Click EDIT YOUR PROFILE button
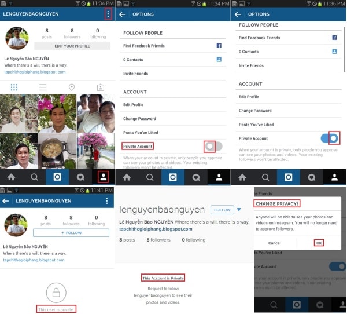This screenshot has height=314, width=347. tap(72, 46)
